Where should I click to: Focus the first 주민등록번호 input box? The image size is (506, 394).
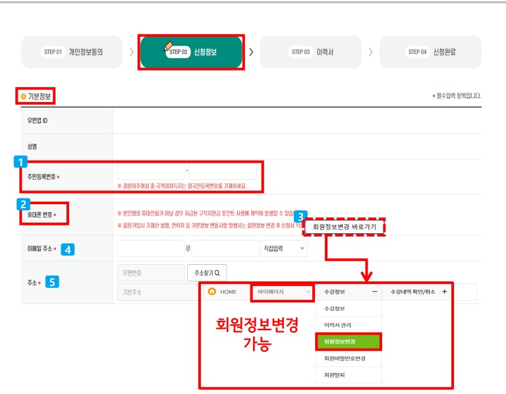(151, 171)
